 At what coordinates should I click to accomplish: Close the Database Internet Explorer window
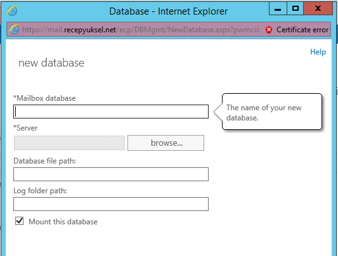(x=318, y=8)
